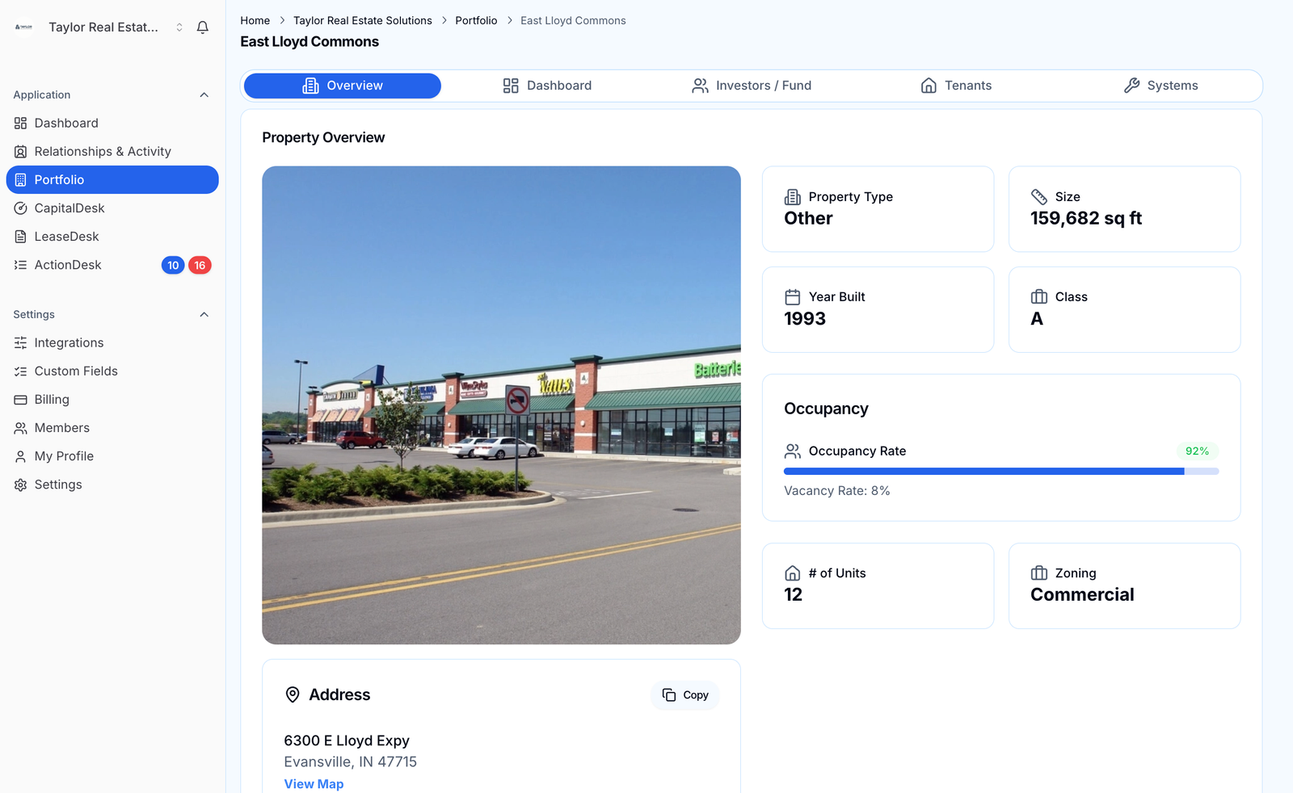This screenshot has width=1293, height=793.
Task: Click the East Lloyd Commons property photo
Action: 501,405
